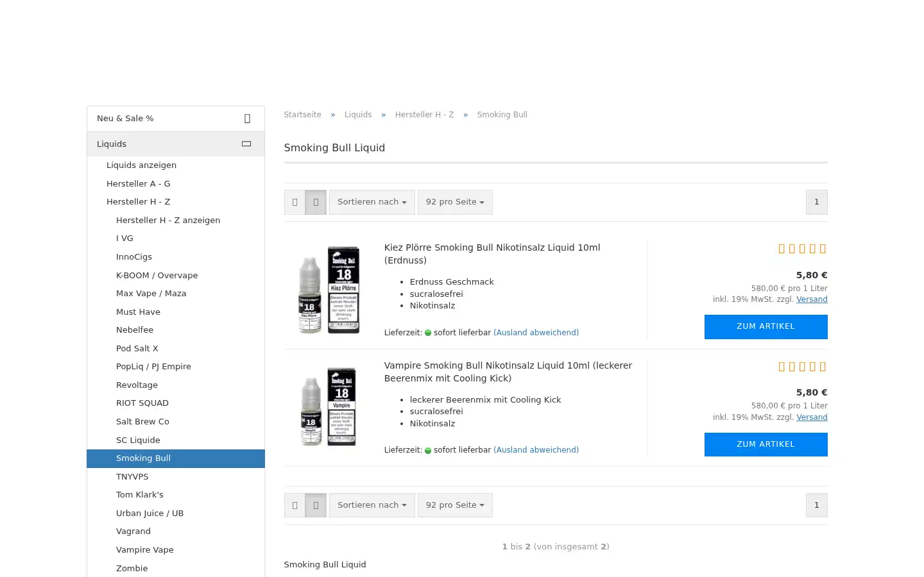Open bottom 92 pro Seite dropdown
The image size is (924, 577).
[x=455, y=505]
